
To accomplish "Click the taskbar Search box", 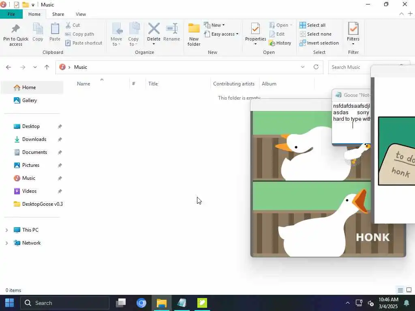I will 65,303.
